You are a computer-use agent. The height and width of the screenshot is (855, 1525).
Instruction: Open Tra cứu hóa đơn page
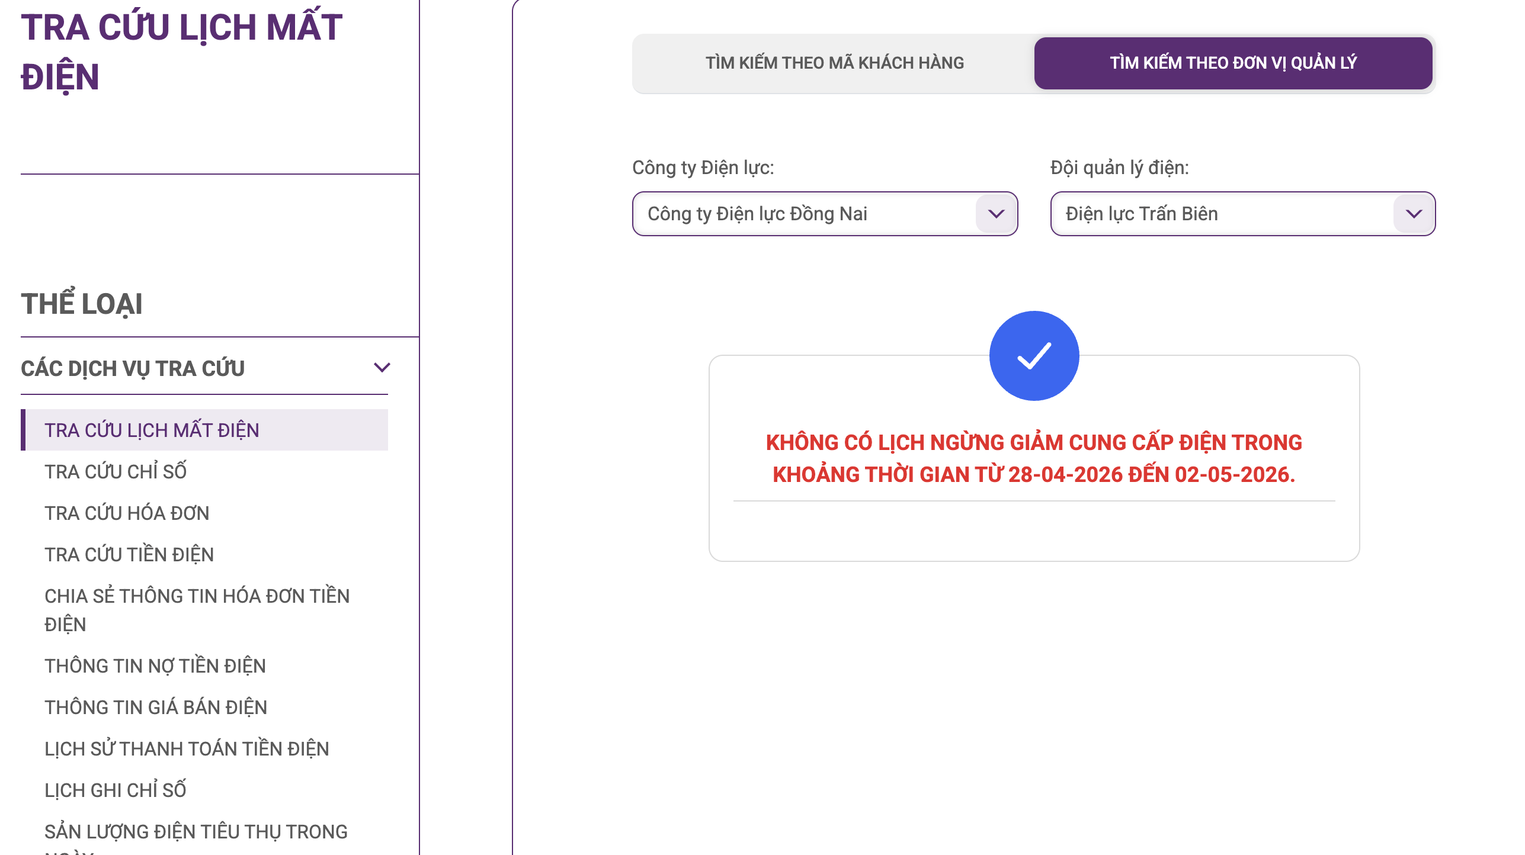pos(127,513)
